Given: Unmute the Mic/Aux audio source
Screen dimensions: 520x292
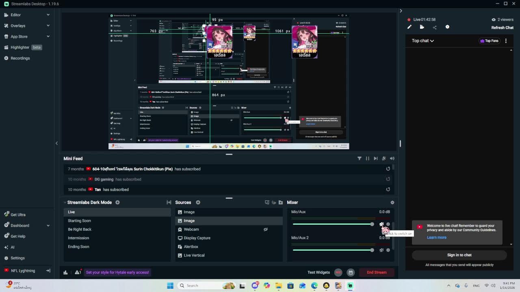Looking at the screenshot, I should [381, 224].
